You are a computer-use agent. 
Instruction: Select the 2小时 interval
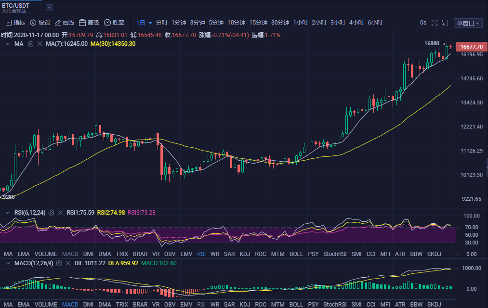[x=319, y=22]
